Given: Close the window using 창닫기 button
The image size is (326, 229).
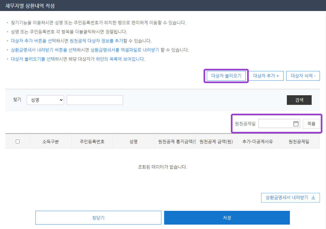Looking at the screenshot, I should click(x=98, y=217).
